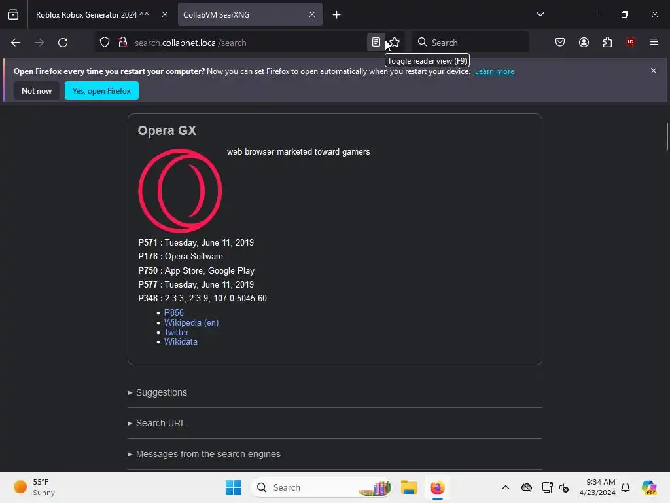Follow the Learn more link
This screenshot has height=503, width=670.
click(495, 71)
